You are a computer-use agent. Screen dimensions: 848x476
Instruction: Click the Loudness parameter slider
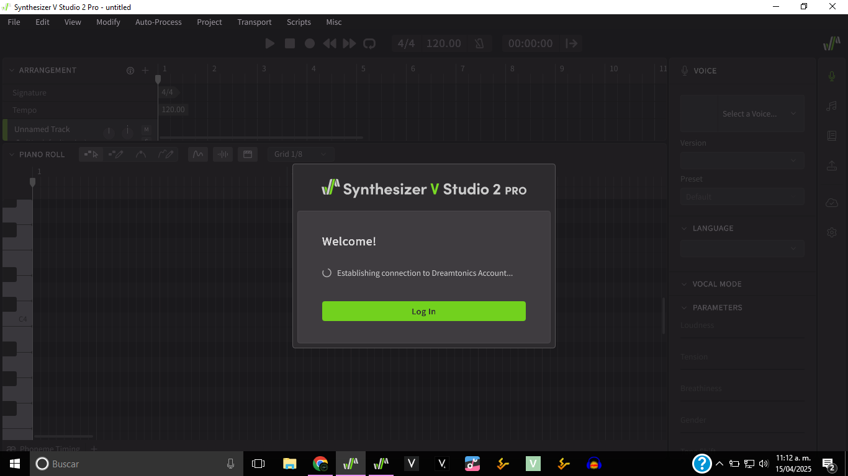[742, 337]
